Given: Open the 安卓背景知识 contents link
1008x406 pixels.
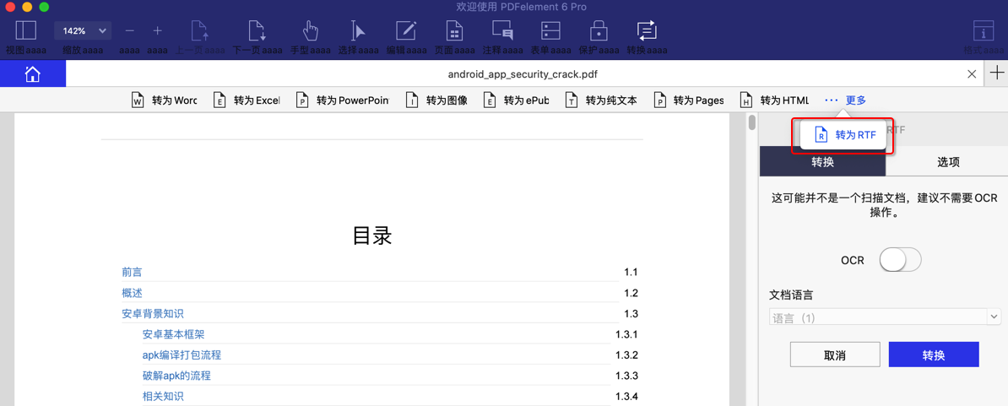Looking at the screenshot, I should [152, 313].
